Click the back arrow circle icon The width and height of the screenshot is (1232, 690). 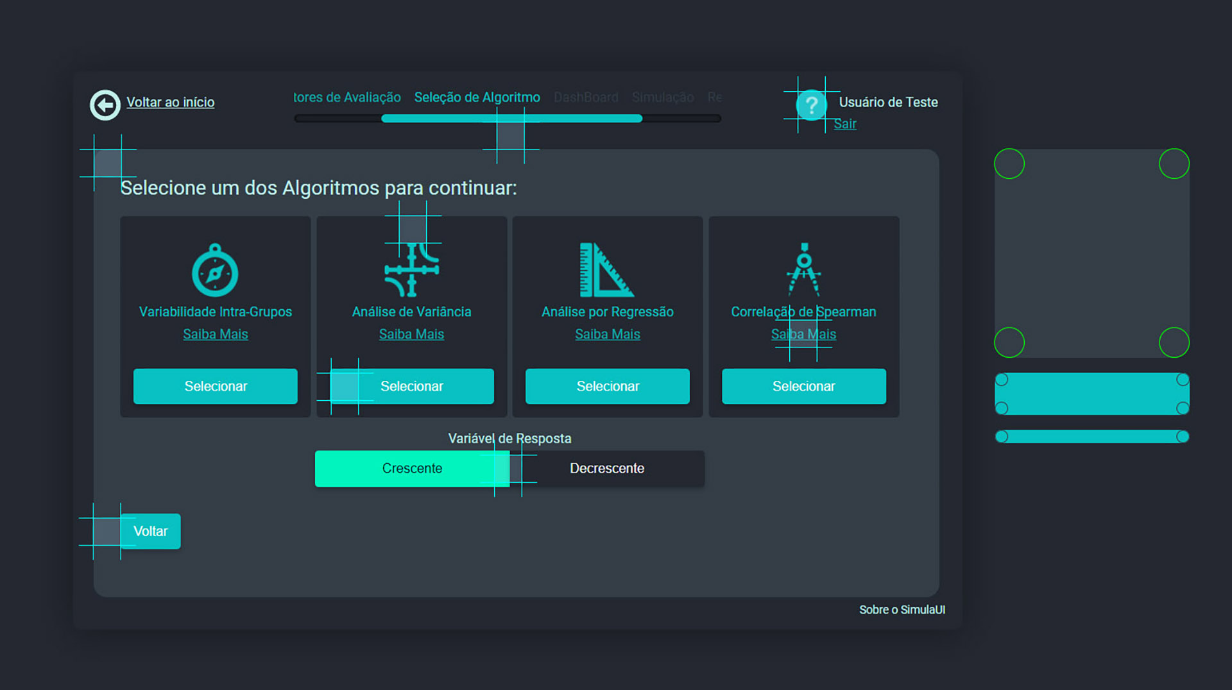(105, 105)
